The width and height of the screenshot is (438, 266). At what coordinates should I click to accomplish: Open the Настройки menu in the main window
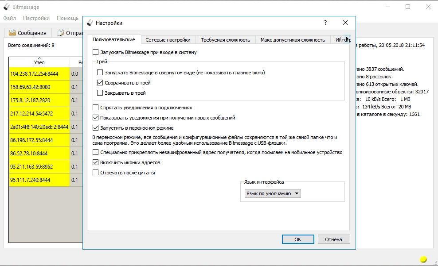point(36,18)
